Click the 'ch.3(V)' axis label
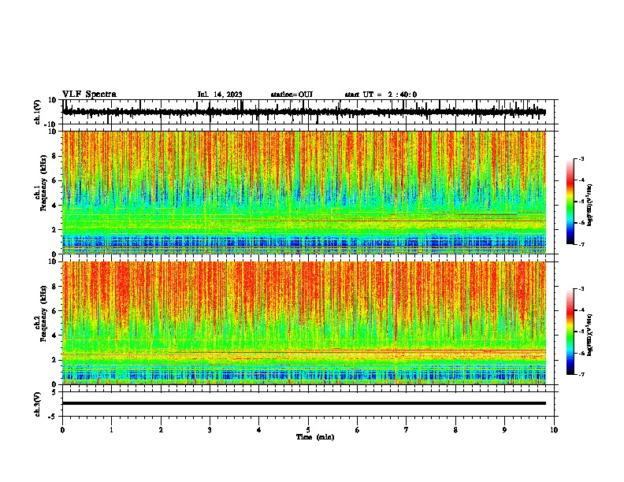Image resolution: width=624 pixels, height=482 pixels. coord(38,404)
